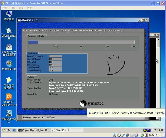Click the Percent complete value 9
166x138 pixels.
point(55,56)
